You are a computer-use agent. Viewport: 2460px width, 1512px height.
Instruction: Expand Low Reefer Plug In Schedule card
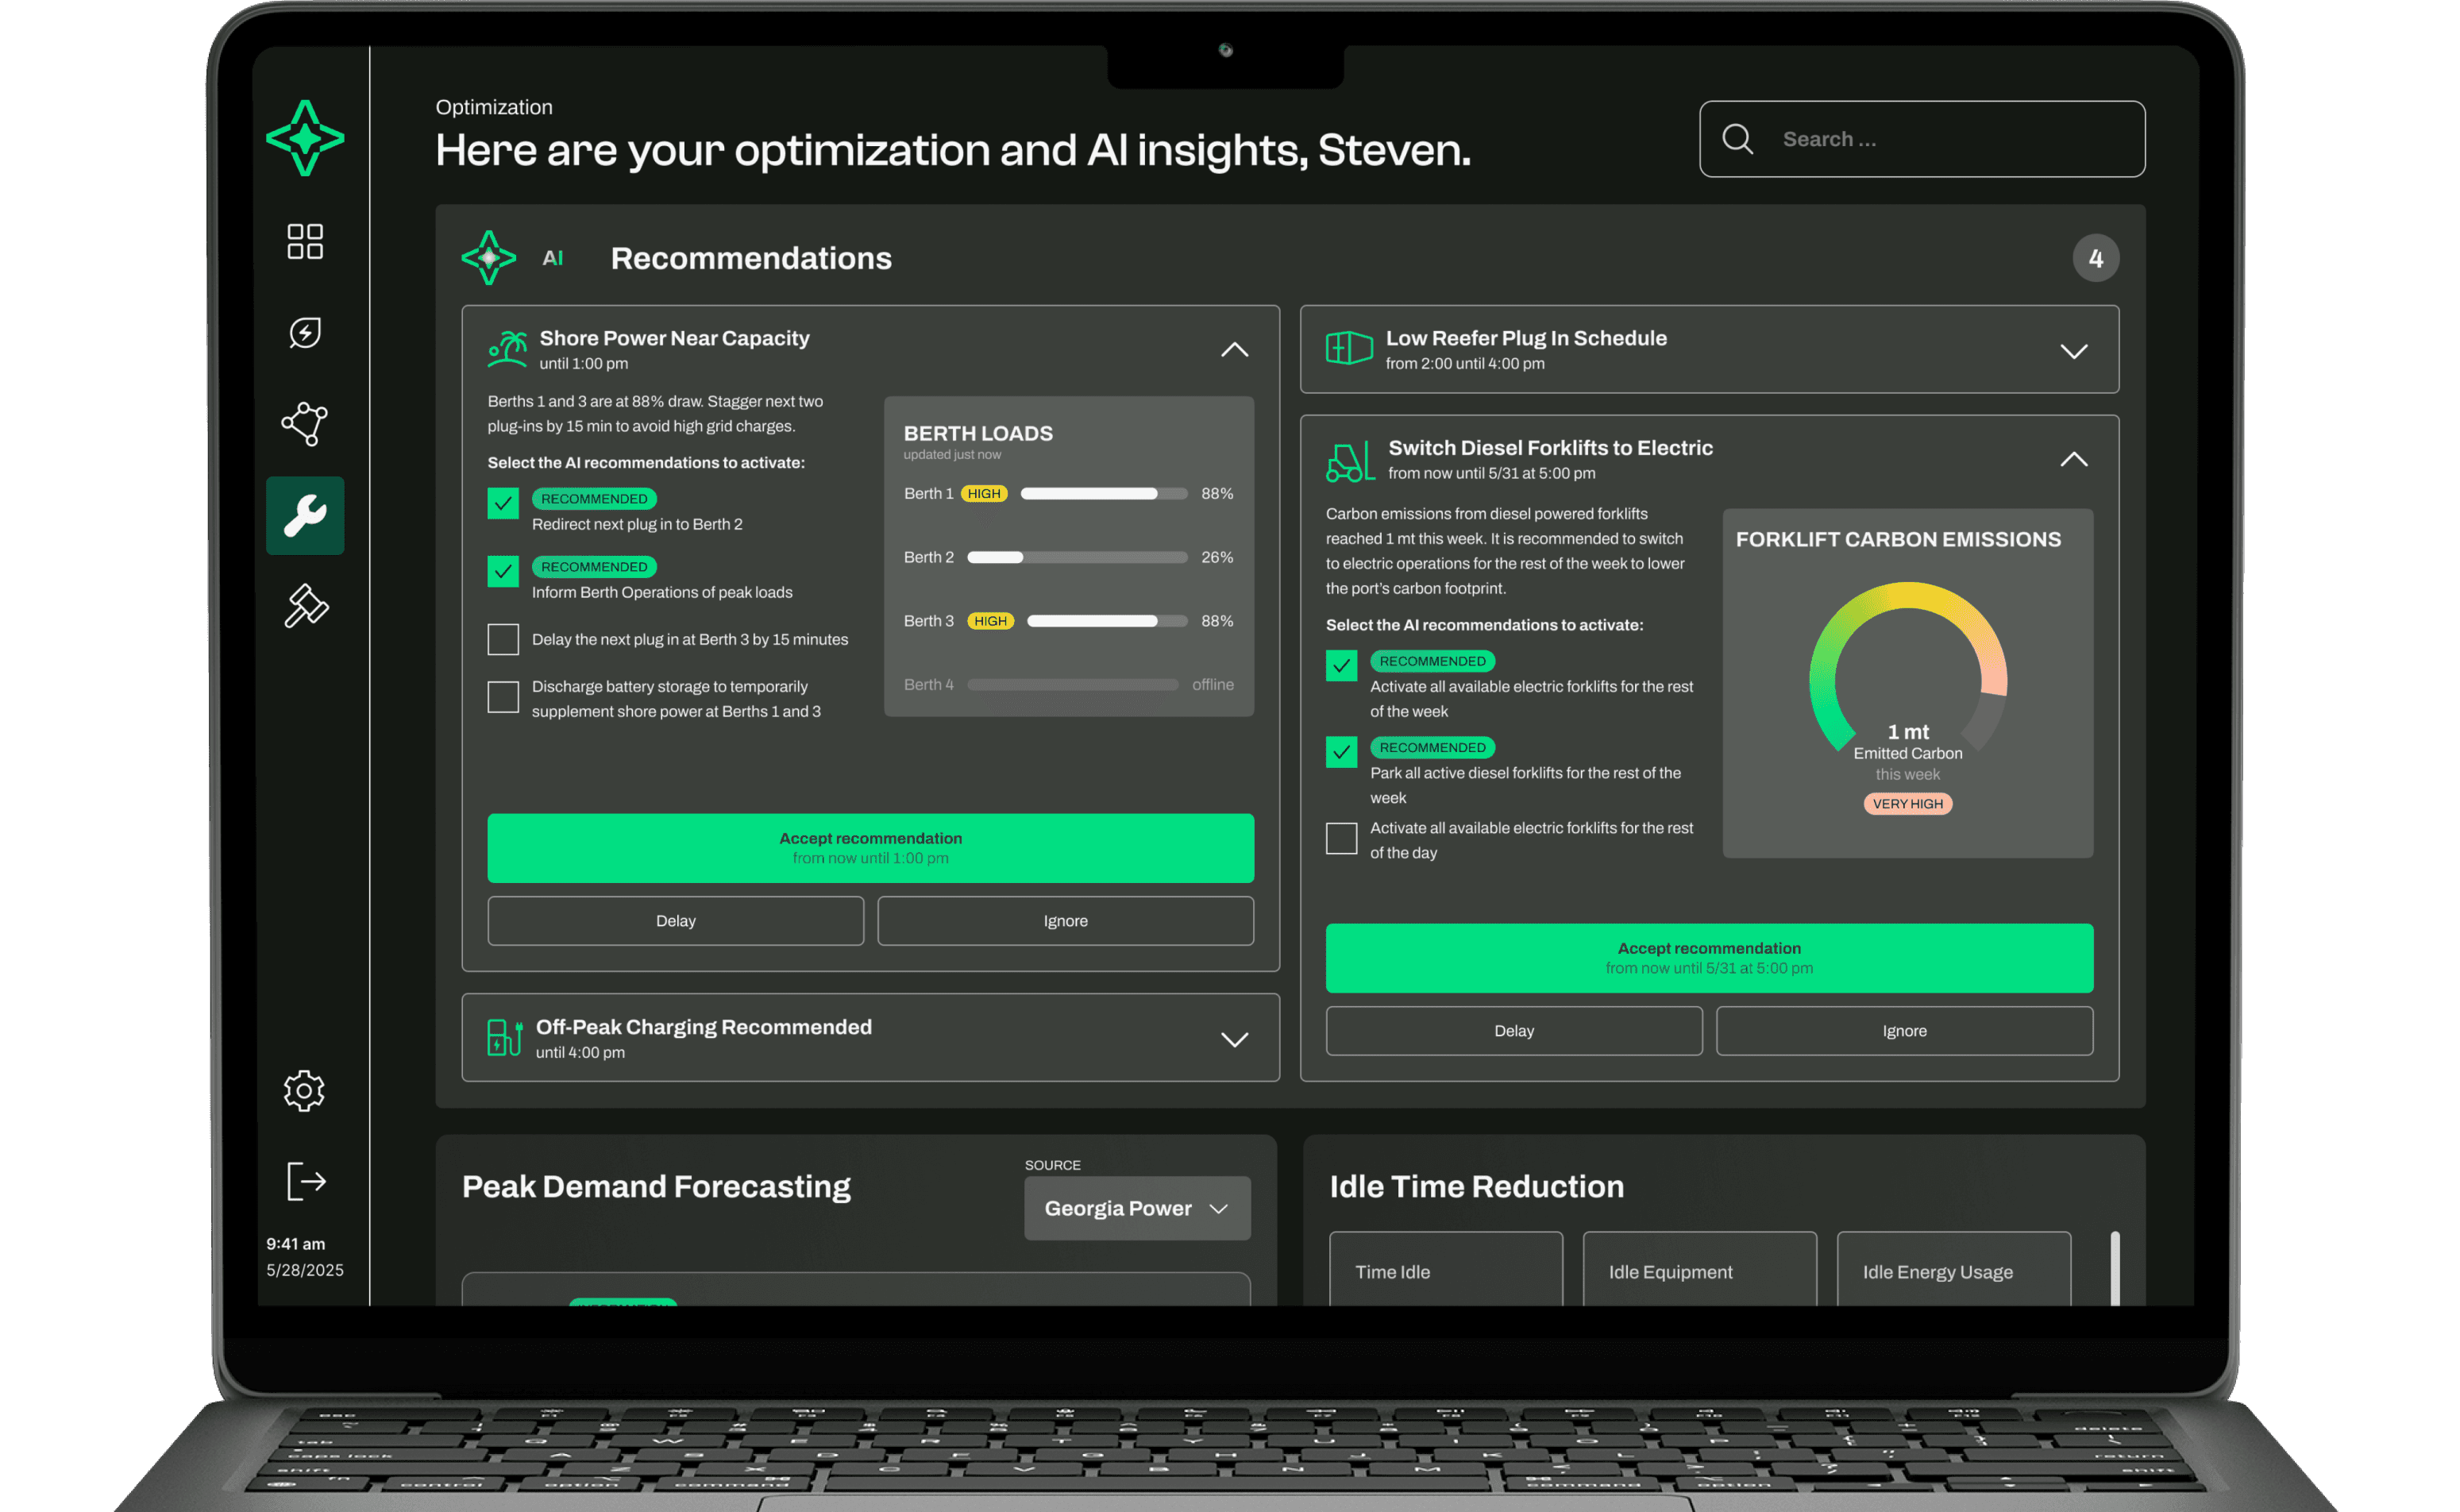point(2073,351)
